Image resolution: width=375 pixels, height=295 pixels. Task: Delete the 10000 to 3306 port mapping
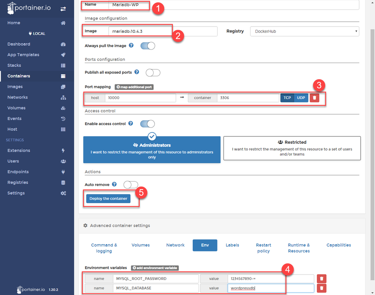click(x=314, y=98)
